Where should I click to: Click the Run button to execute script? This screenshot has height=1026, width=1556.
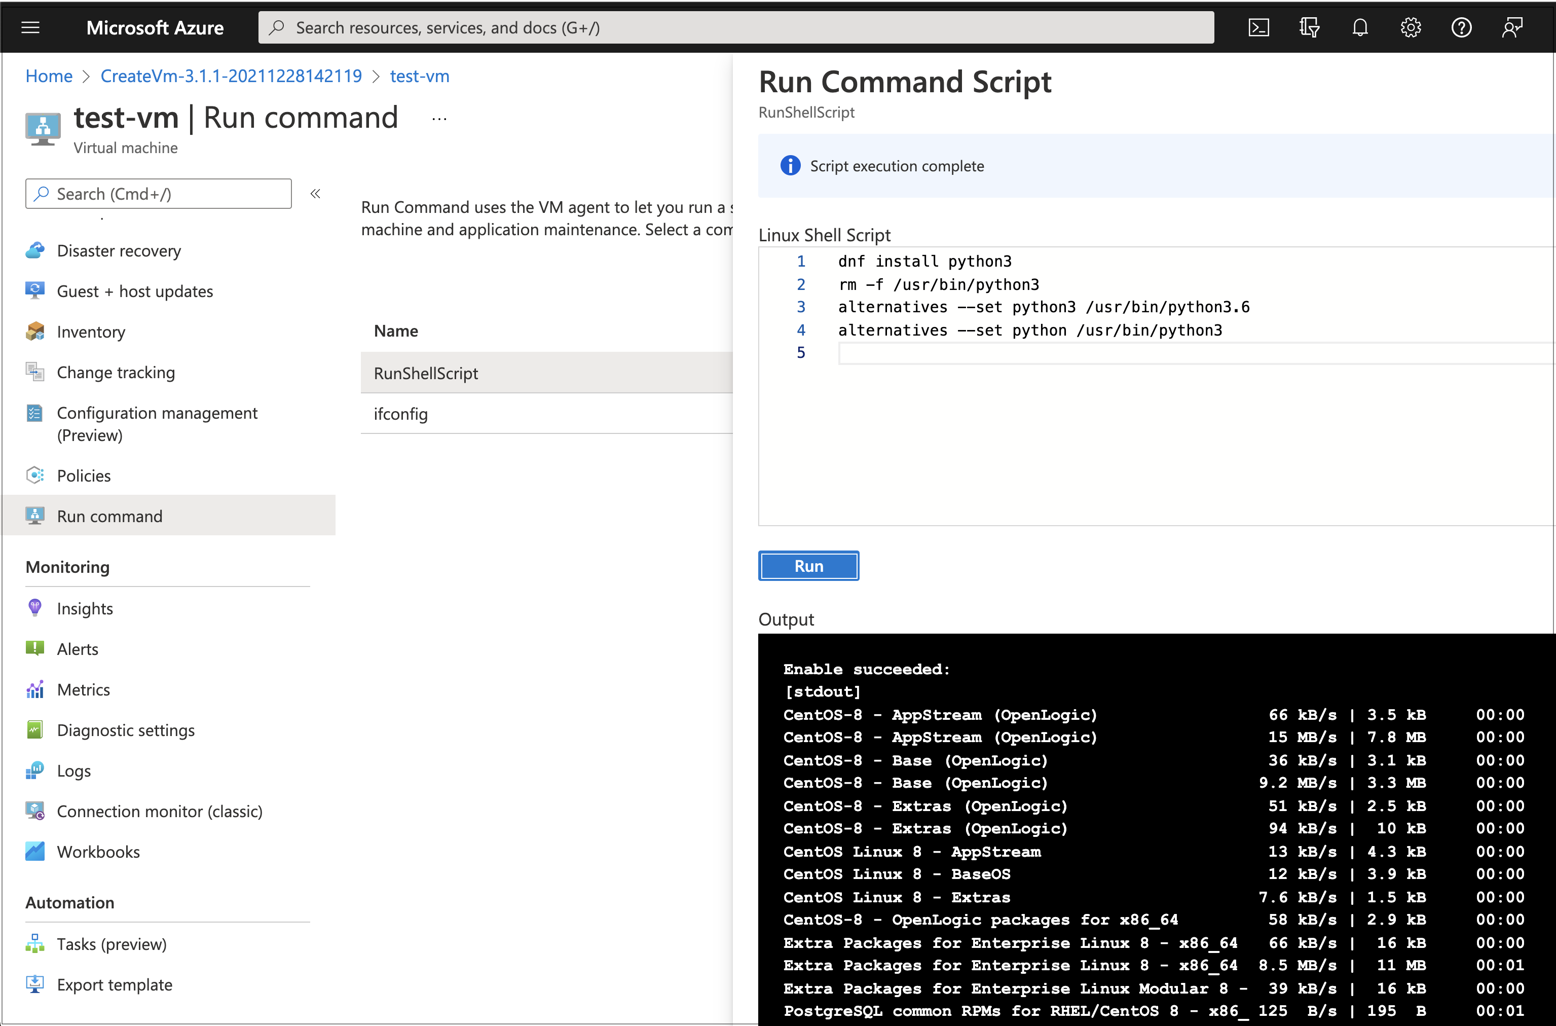[809, 565]
